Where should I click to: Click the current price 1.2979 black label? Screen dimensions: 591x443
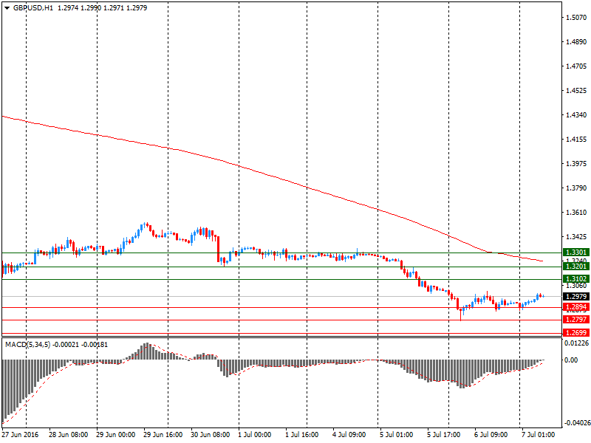click(x=576, y=297)
